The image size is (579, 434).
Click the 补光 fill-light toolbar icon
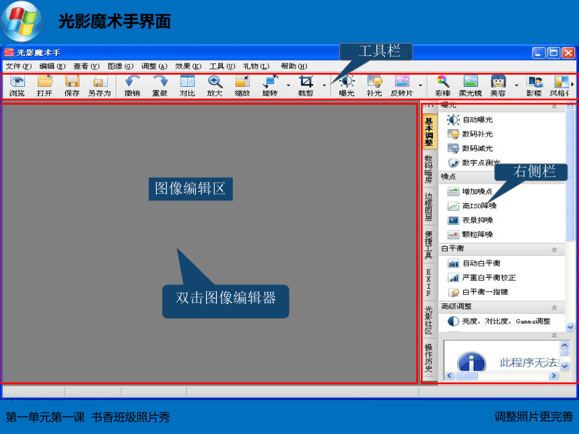(374, 85)
